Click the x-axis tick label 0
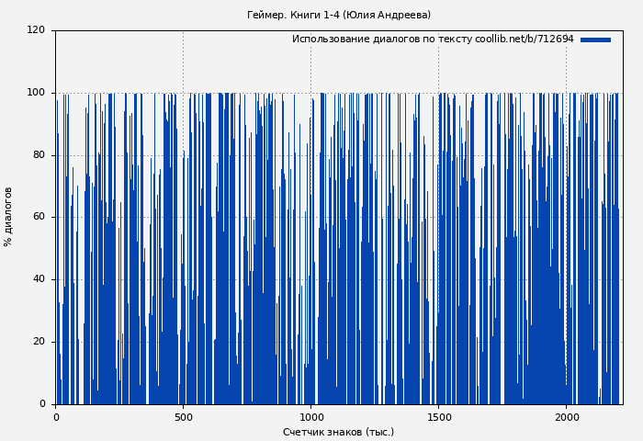This screenshot has height=441, width=643. (x=56, y=417)
